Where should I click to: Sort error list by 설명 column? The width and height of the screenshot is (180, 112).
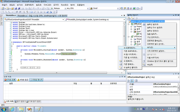click(40, 84)
